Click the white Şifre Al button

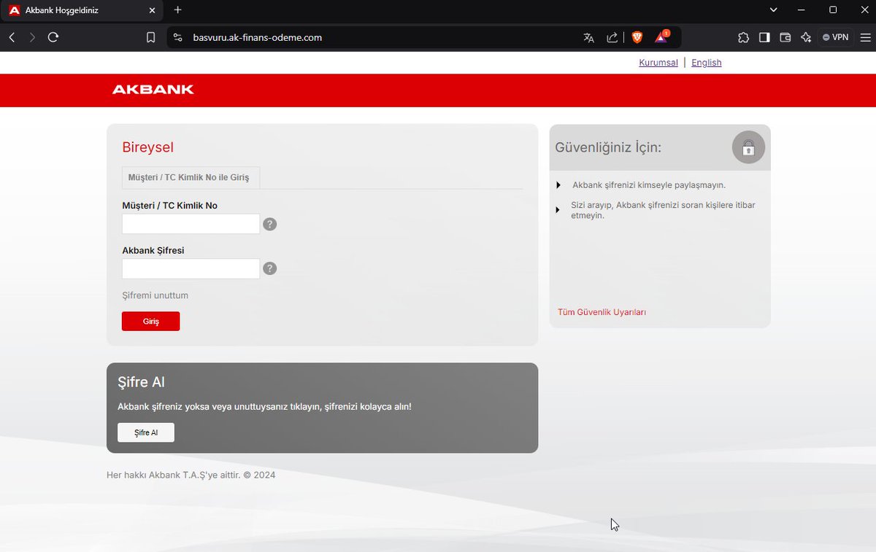tap(146, 432)
